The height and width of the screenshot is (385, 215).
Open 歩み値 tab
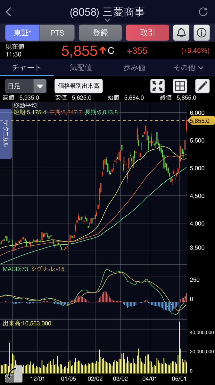tap(135, 67)
